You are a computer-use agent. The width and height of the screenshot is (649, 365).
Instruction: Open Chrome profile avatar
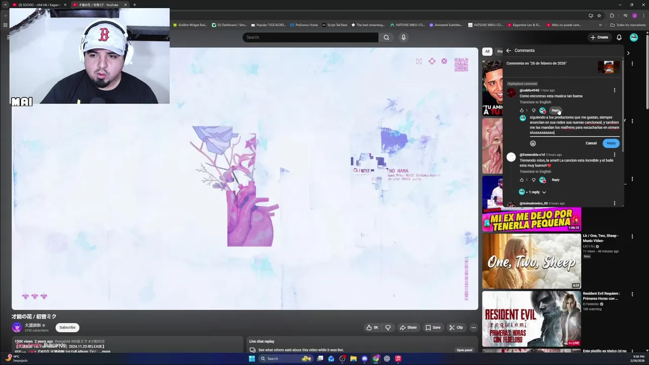pos(634,15)
